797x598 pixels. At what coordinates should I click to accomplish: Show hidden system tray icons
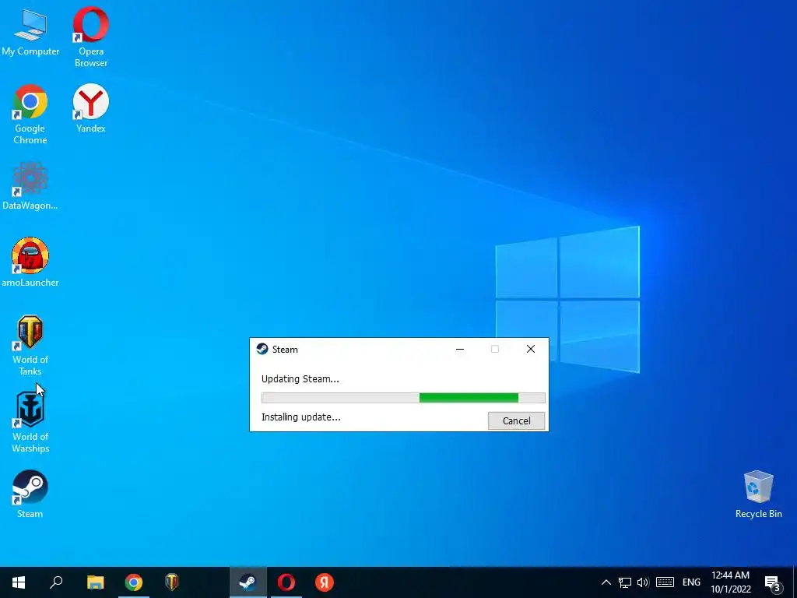(x=606, y=582)
